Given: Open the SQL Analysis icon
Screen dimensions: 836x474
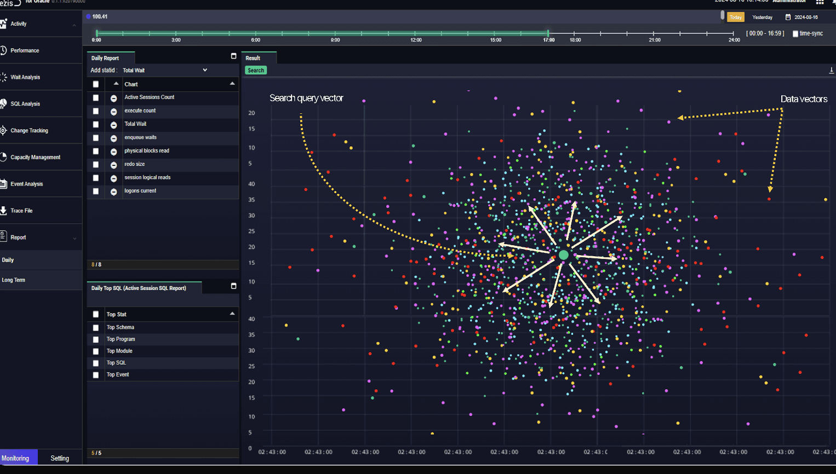Looking at the screenshot, I should pyautogui.click(x=3, y=103).
